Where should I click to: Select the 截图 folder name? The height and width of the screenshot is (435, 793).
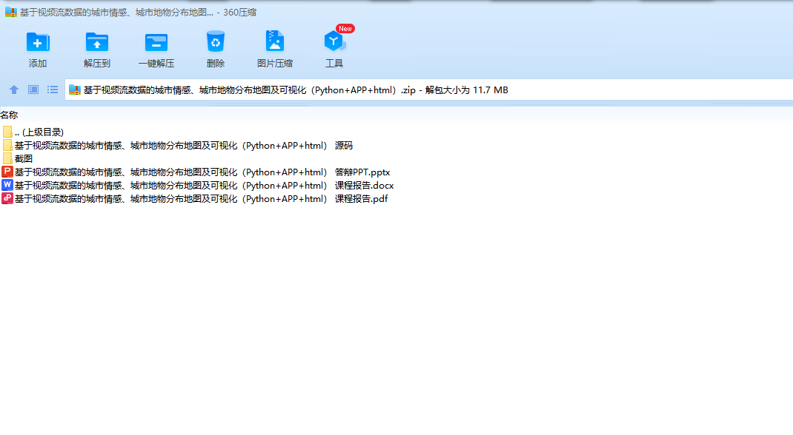[x=24, y=158]
